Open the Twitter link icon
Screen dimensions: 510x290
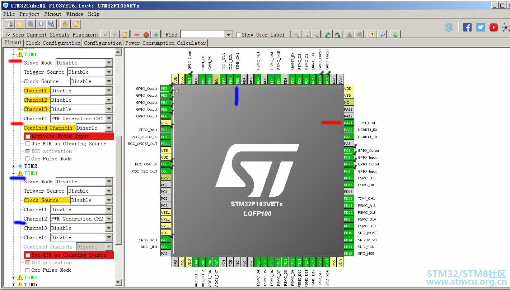[x=481, y=27]
